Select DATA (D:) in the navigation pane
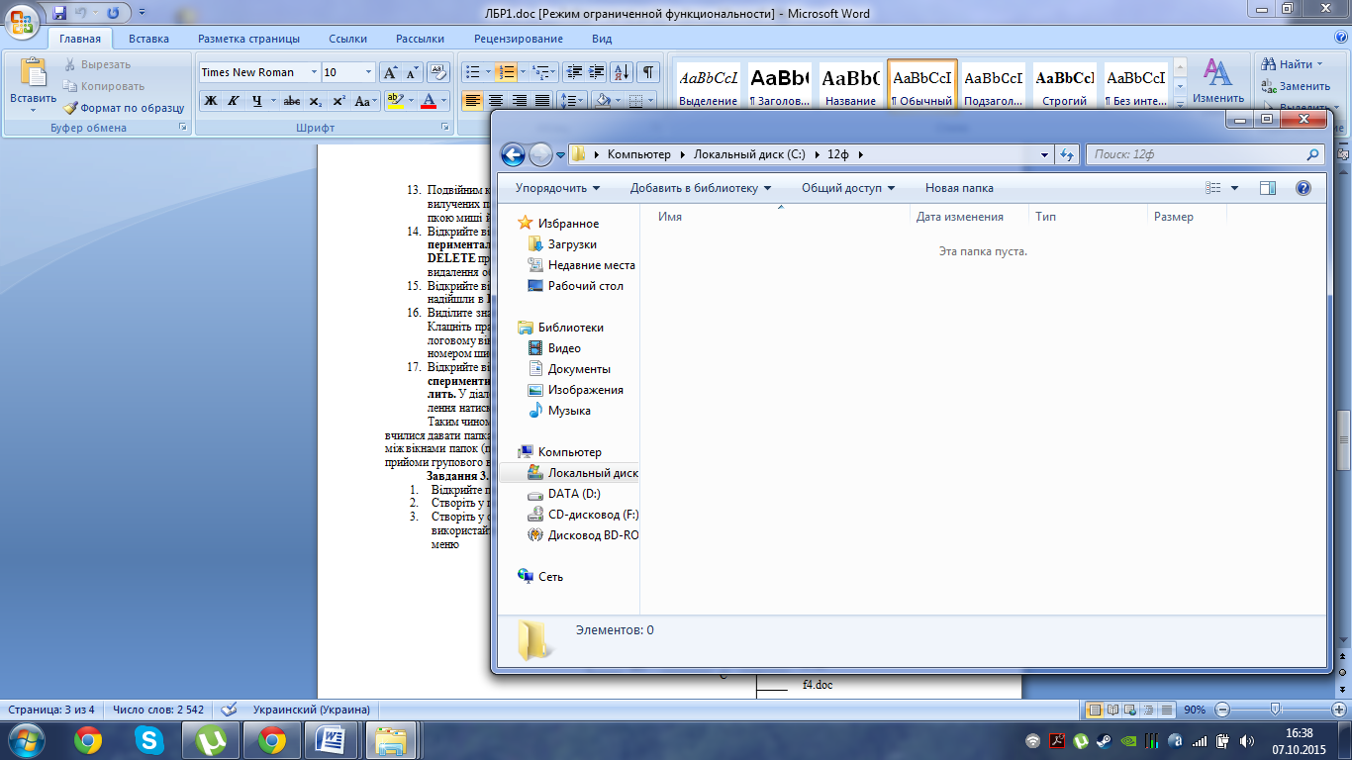The width and height of the screenshot is (1352, 760). click(x=574, y=494)
